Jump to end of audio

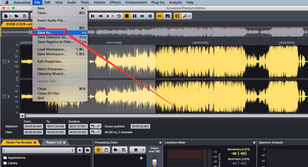pyautogui.click(x=150, y=16)
